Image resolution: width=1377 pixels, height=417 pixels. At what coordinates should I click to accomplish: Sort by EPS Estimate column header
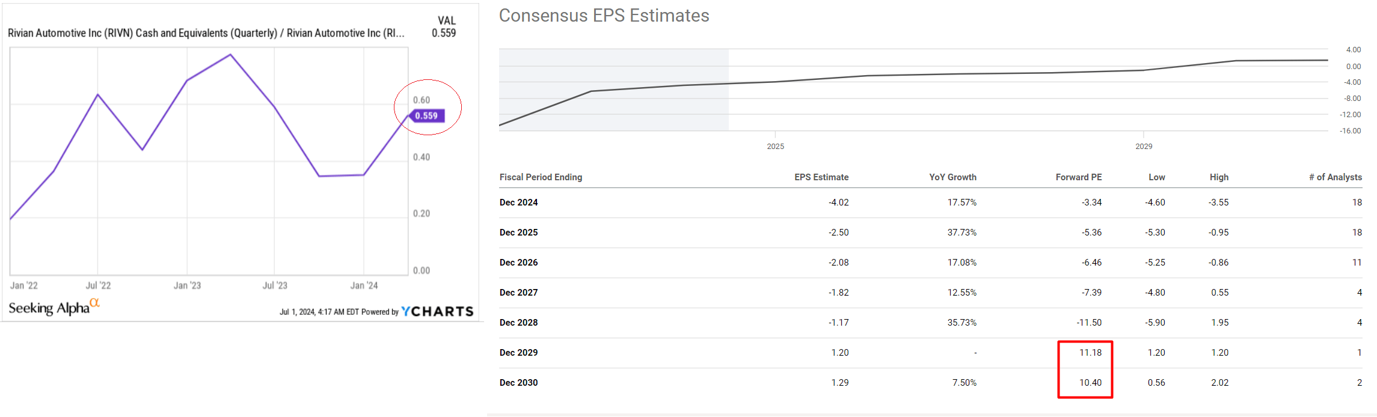tap(821, 177)
